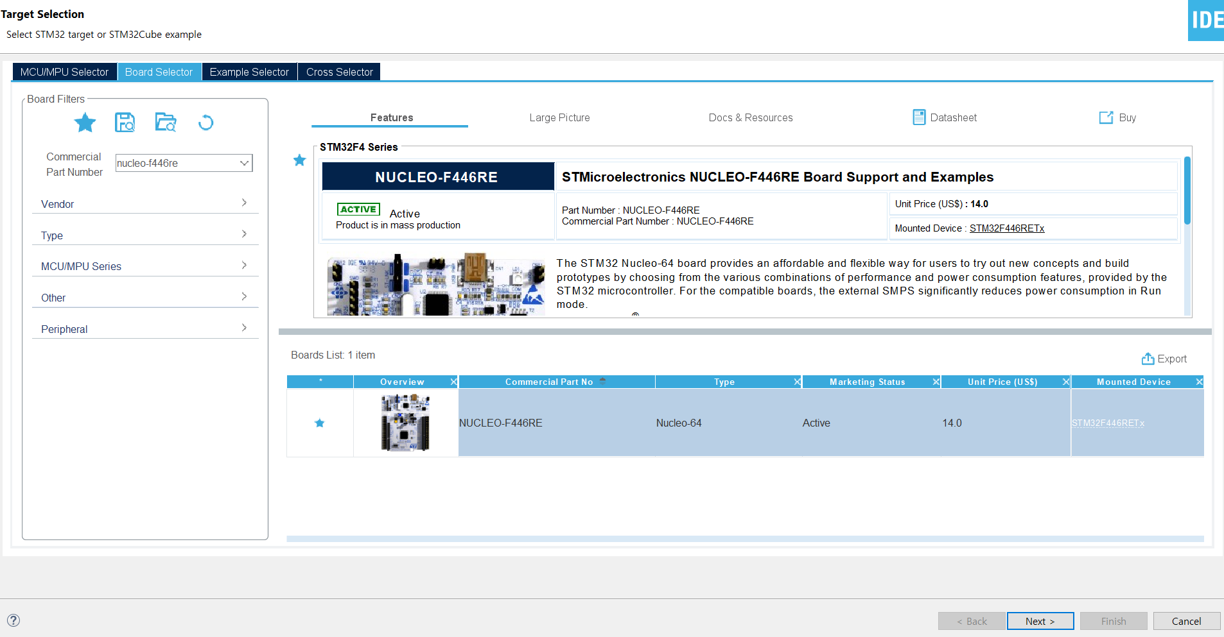The height and width of the screenshot is (637, 1224).
Task: Remove the Marketing Status column with its X
Action: [936, 382]
